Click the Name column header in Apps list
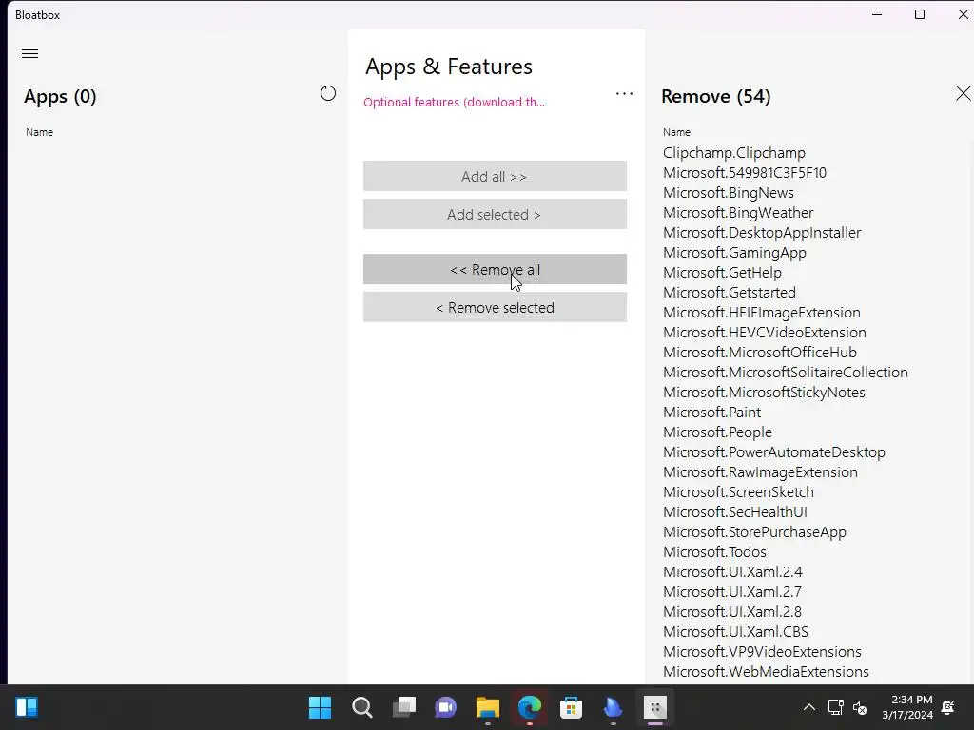The width and height of the screenshot is (974, 730). tap(39, 132)
